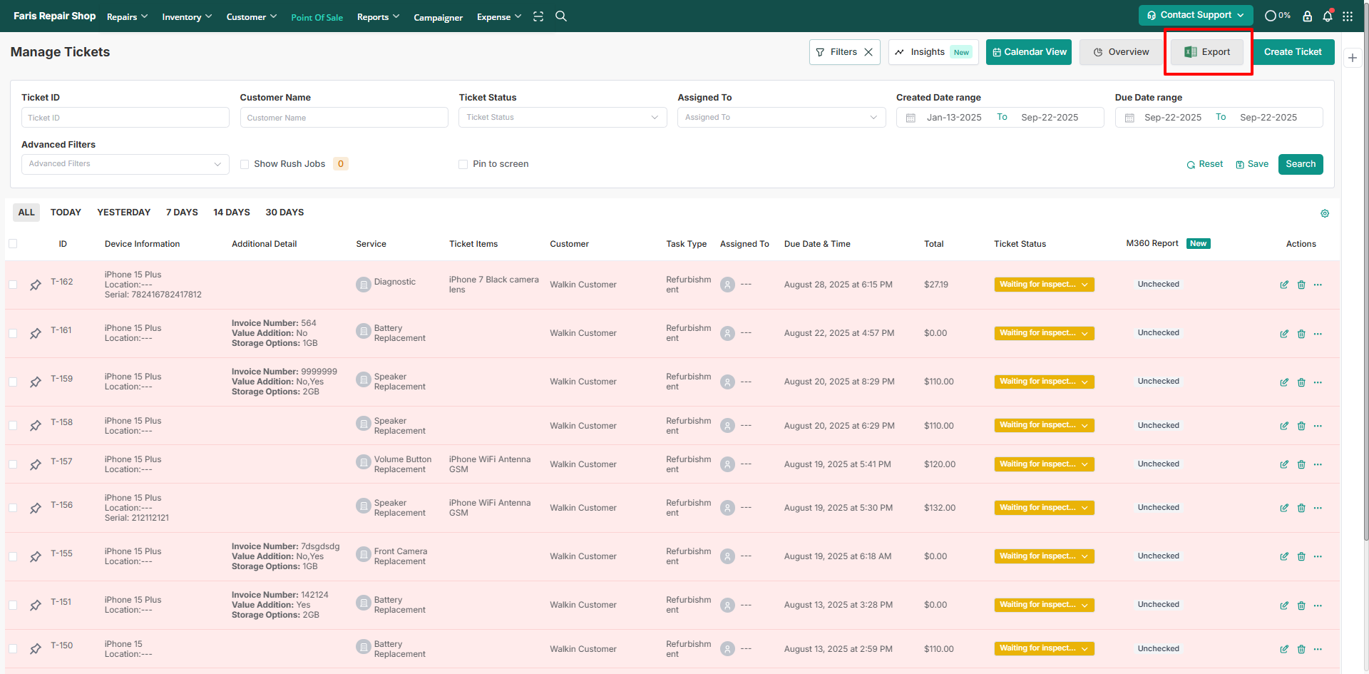Switch to the 7 DAYS tab
This screenshot has height=674, width=1369.
[182, 213]
